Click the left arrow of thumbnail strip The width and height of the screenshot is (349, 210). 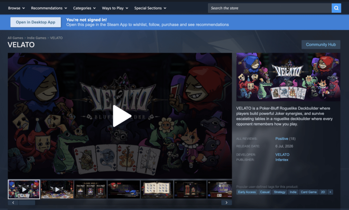pyautogui.click(x=13, y=203)
